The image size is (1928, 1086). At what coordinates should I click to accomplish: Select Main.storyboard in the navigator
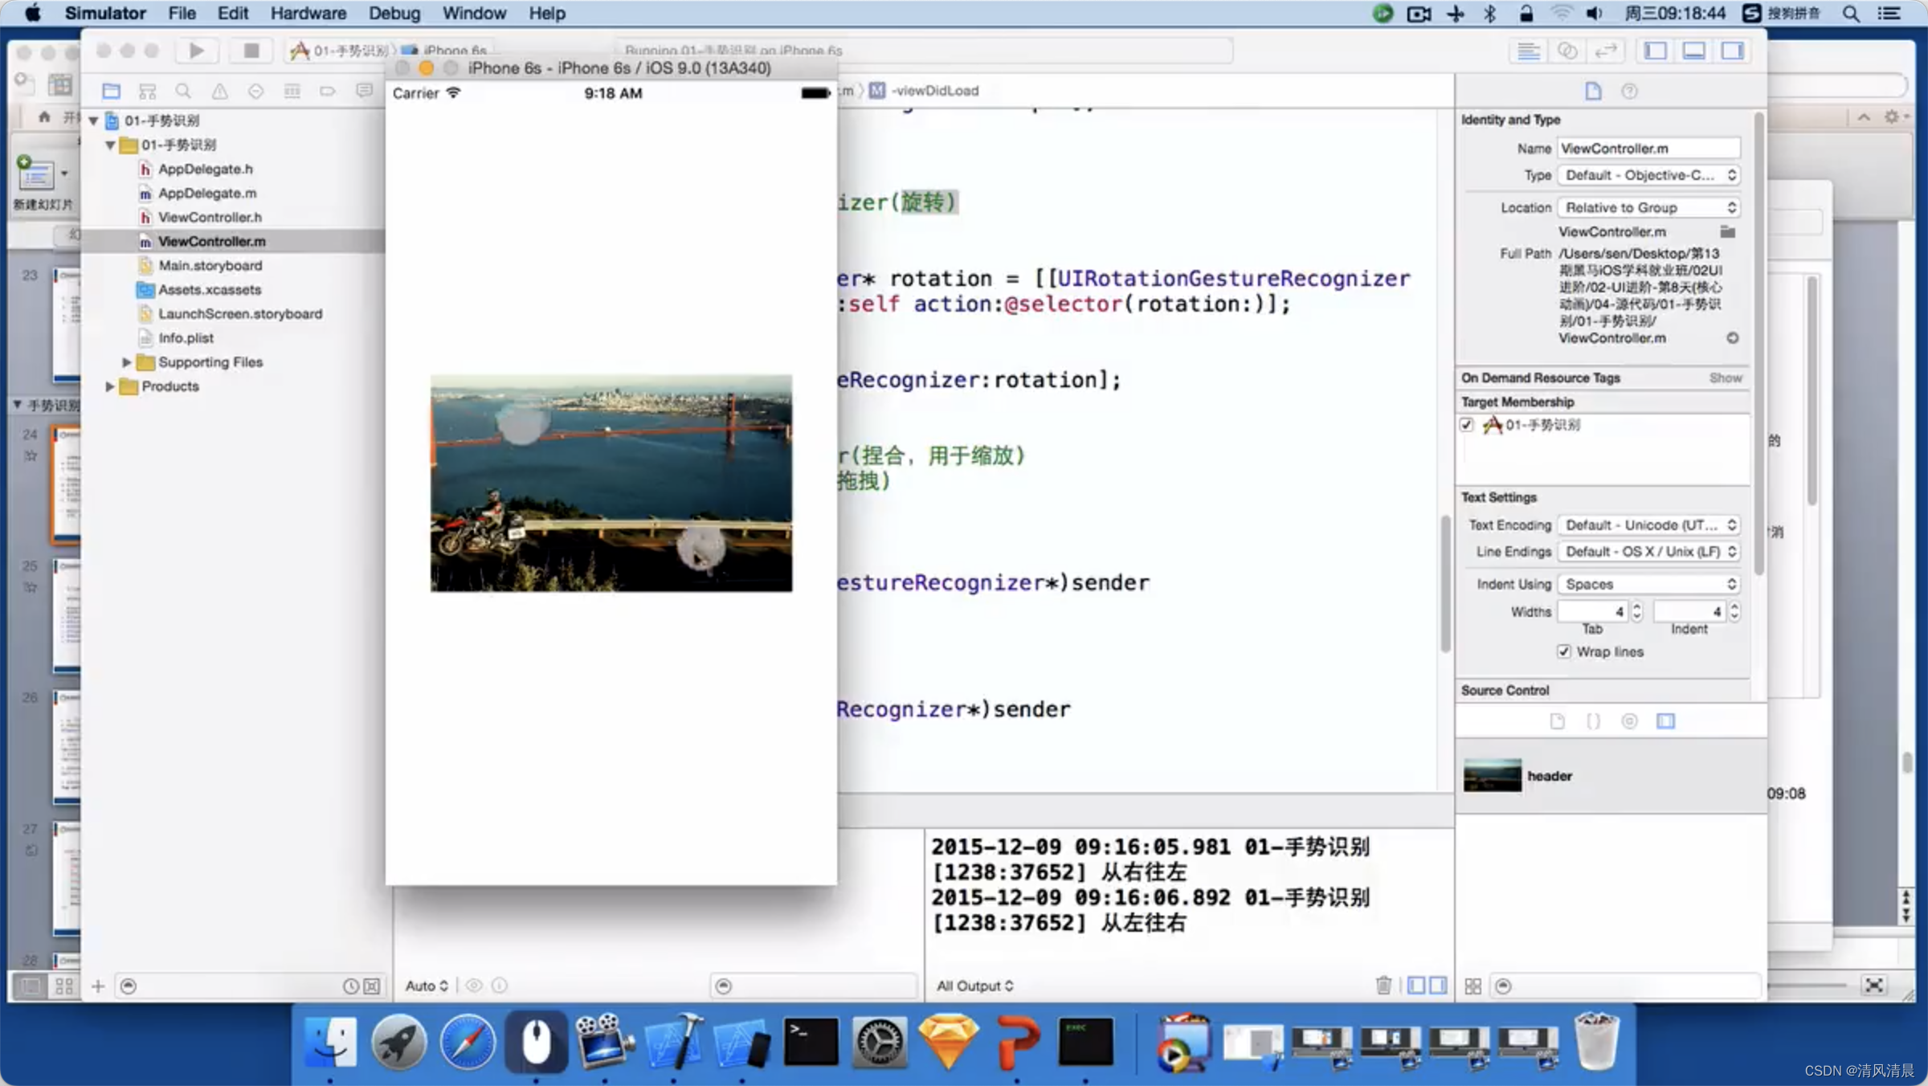(210, 265)
